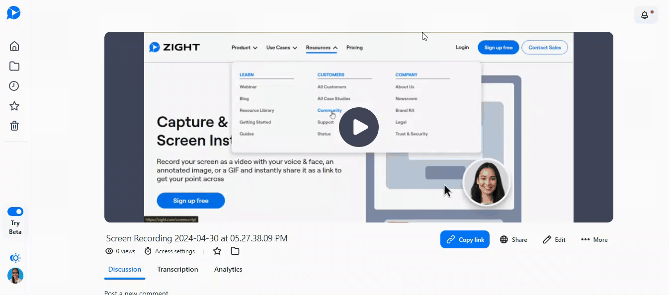Favorite this recording with the star icon
669x295 pixels.
(x=217, y=251)
